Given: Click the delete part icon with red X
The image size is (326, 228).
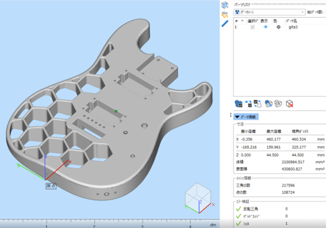Looking at the screenshot, I should point(289,103).
